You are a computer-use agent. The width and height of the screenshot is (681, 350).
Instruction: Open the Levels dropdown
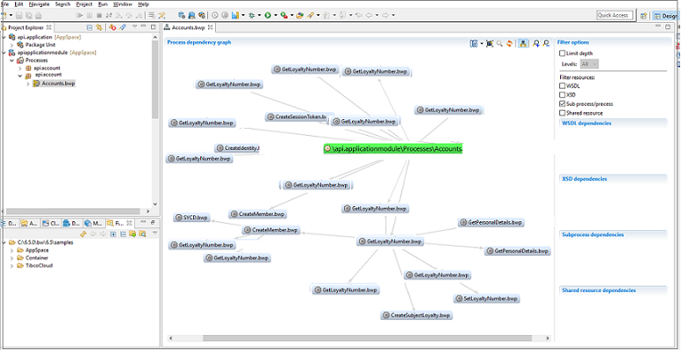[589, 63]
